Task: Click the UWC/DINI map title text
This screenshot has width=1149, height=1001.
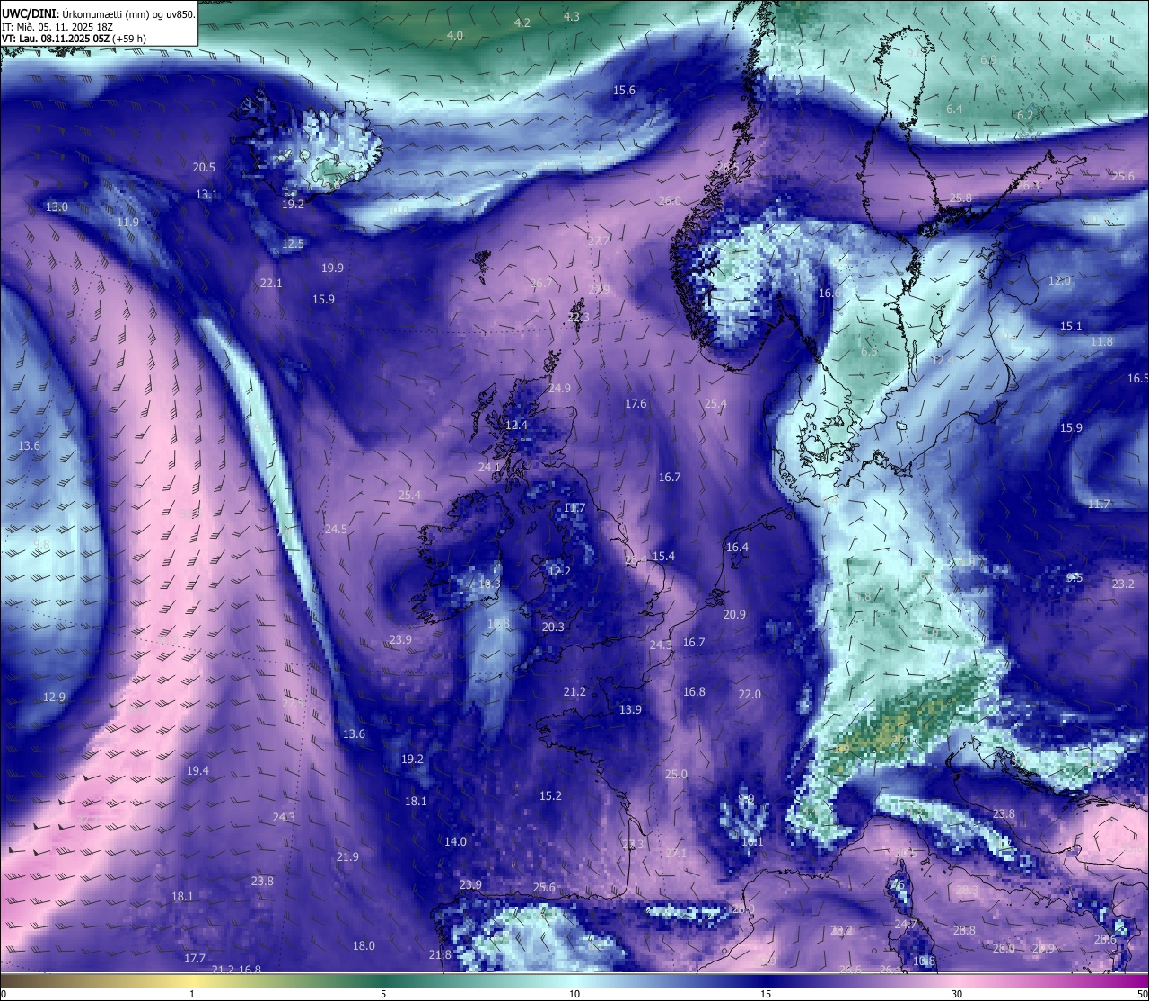Action: [x=98, y=14]
